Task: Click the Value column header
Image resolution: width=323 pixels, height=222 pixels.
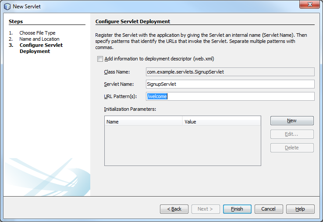Action: point(221,122)
